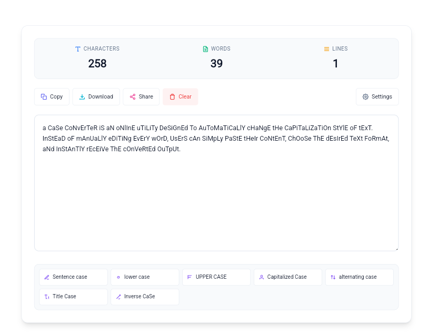The width and height of the screenshot is (438, 332).
Task: Click the lines count value 1
Action: coord(335,63)
